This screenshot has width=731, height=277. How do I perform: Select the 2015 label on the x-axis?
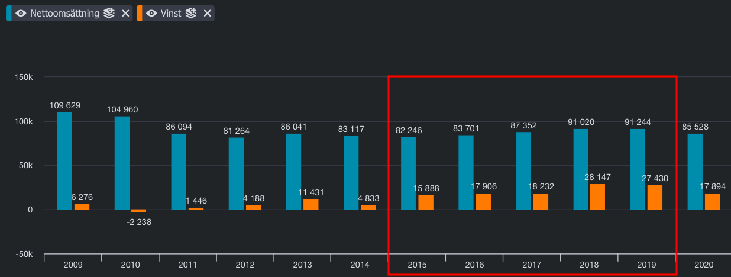[x=417, y=265]
